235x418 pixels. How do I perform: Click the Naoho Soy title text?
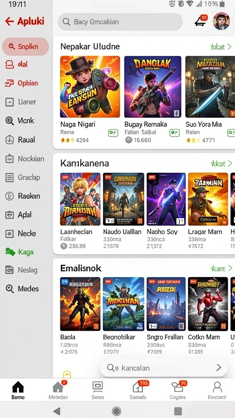(162, 232)
